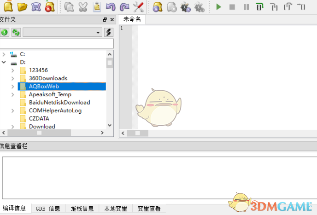Open the 堆栈信息 tab

[82, 209]
